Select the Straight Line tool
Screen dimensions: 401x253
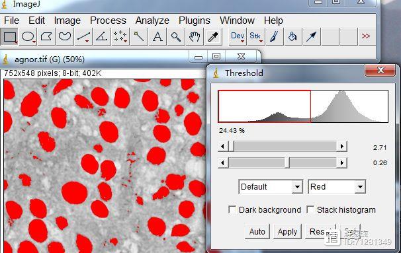[x=83, y=37]
